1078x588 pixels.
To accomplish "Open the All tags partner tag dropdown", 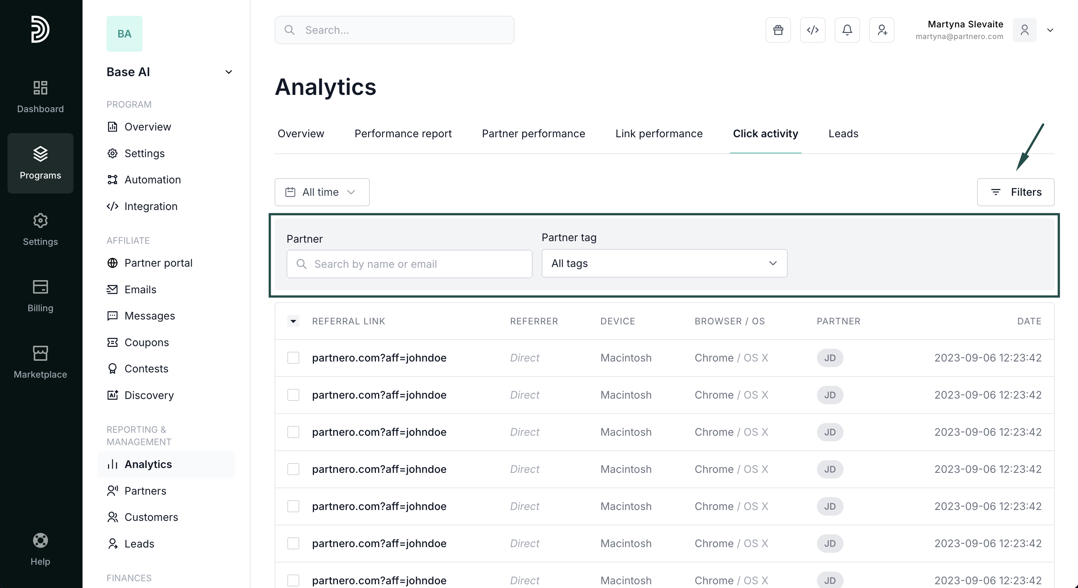I will coord(664,263).
